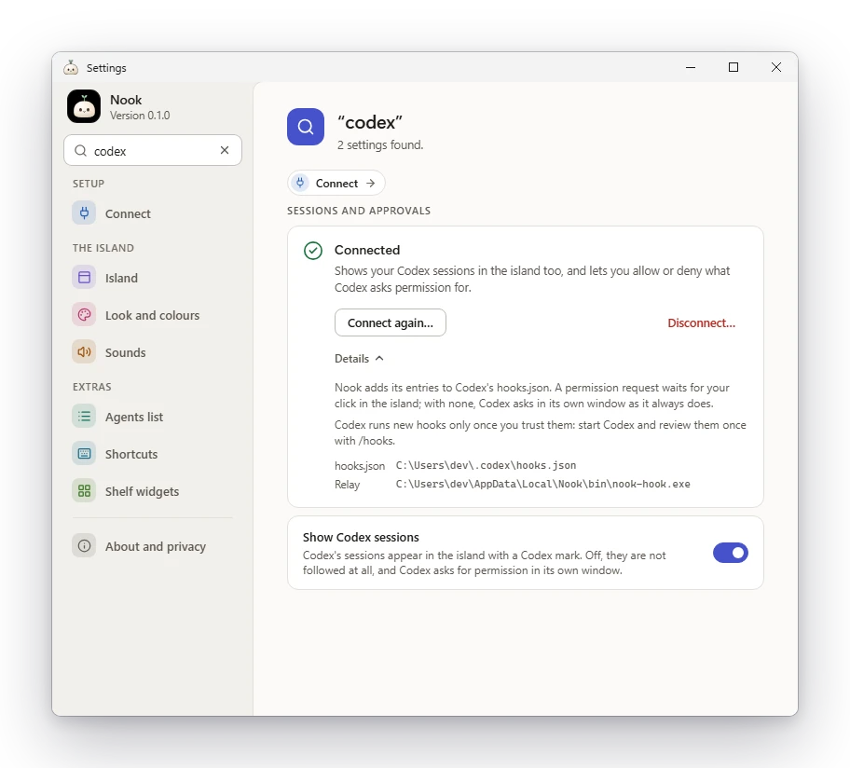This screenshot has height=768, width=850.
Task: Open the Sounds settings page
Action: (x=153, y=352)
